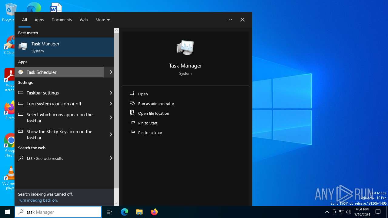Click Turn indexing back on link
388x218 pixels.
[x=38, y=200]
